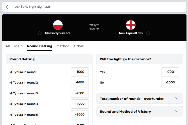Screen dimensions: 188x125
Task: Open the Other tab
Action: (x=79, y=46)
